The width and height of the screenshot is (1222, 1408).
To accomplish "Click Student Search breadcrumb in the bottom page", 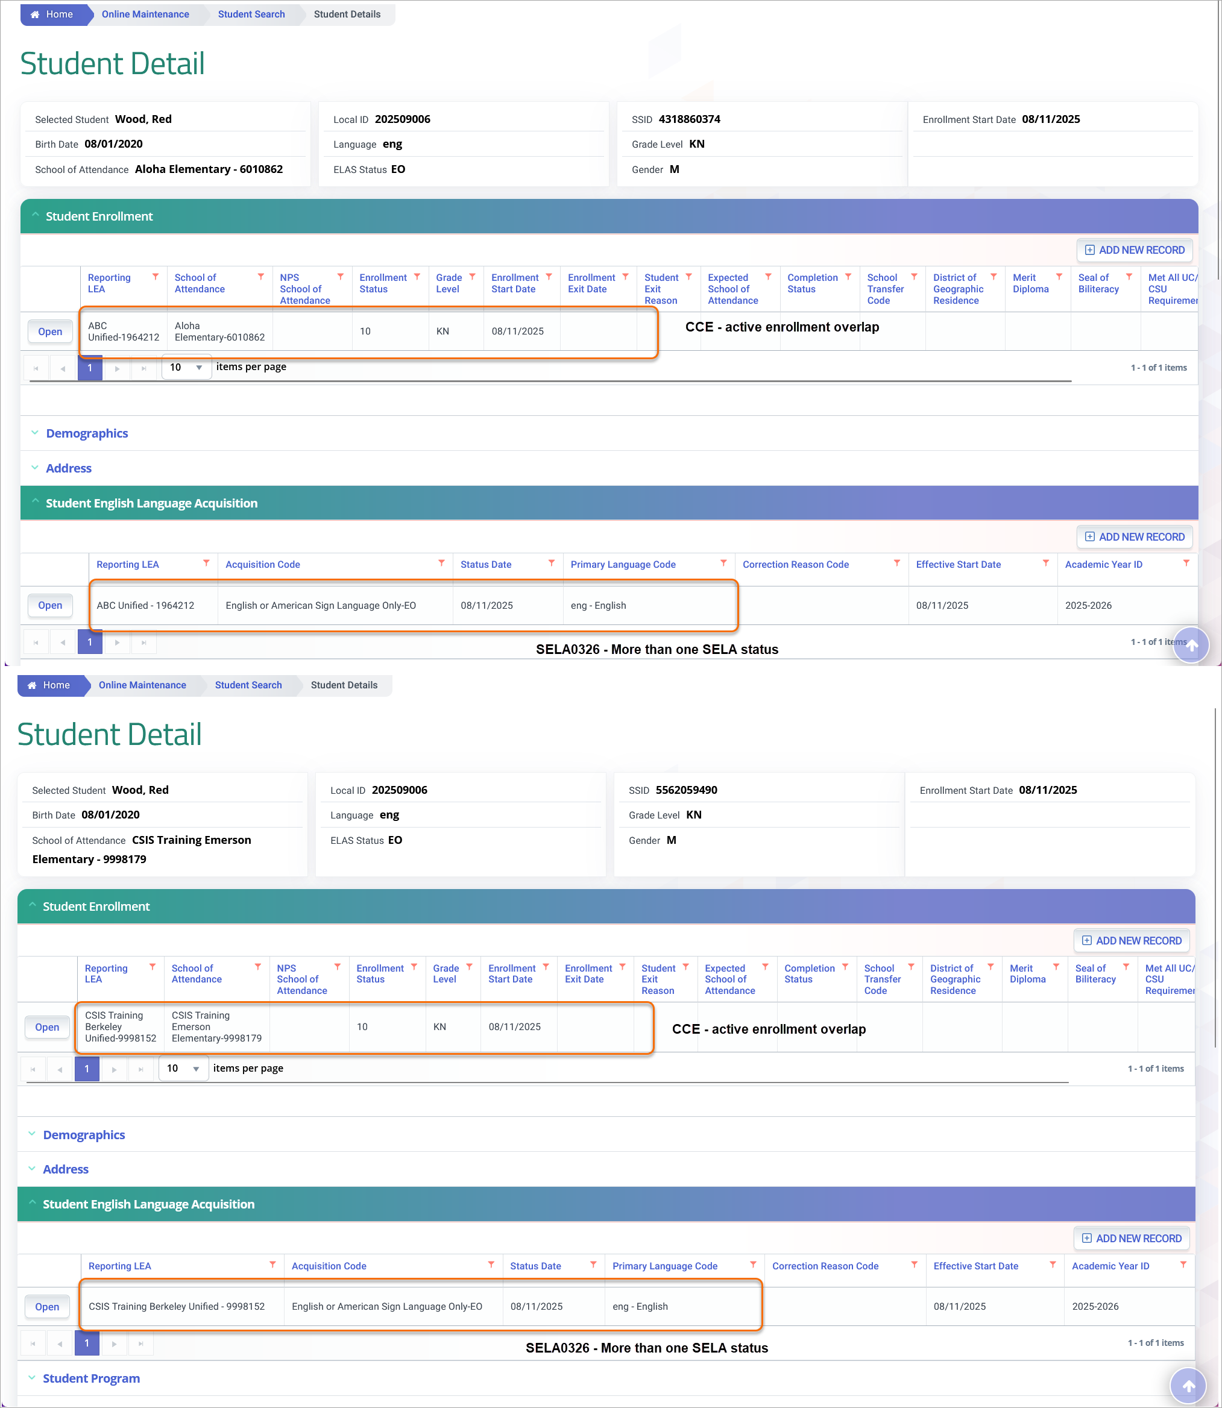I will pos(248,685).
